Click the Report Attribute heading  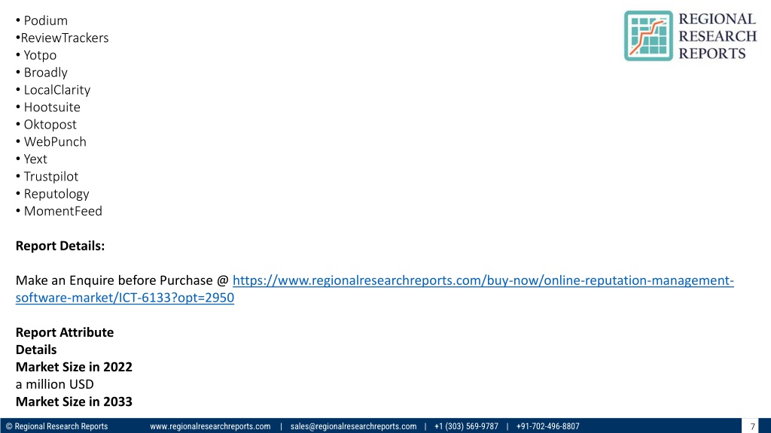click(65, 332)
